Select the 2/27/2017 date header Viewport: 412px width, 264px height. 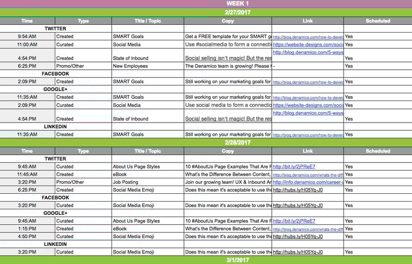206,13
